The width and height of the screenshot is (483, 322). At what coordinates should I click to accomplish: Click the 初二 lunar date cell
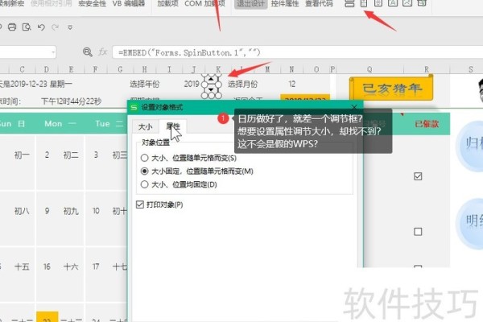71,155
